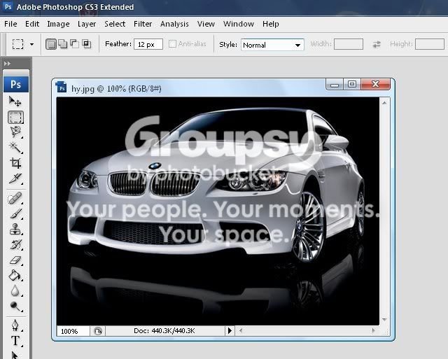The width and height of the screenshot is (448, 359).
Task: Select the Paint Bucket tool
Action: [15, 275]
